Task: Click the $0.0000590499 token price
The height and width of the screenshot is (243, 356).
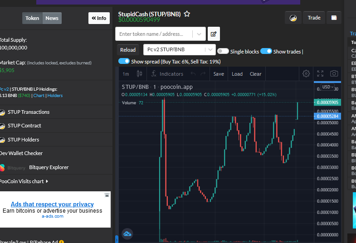Action: 139,20
